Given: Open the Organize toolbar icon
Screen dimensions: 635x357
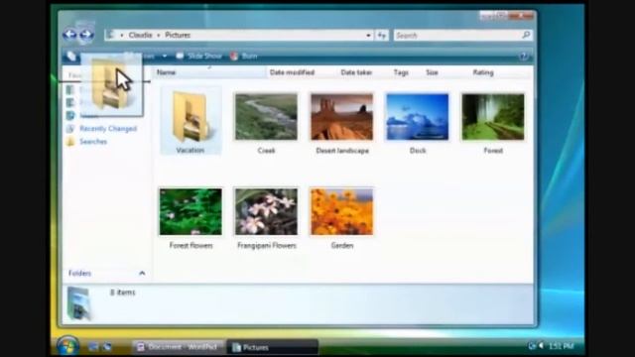Looking at the screenshot, I should tap(71, 57).
